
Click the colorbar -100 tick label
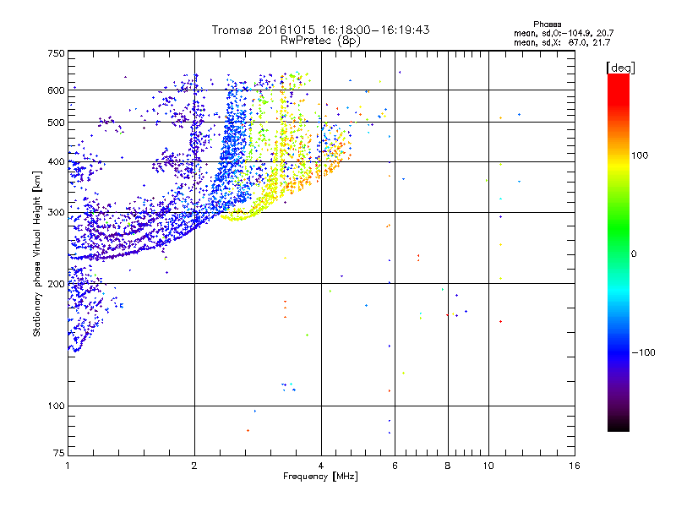(x=644, y=352)
